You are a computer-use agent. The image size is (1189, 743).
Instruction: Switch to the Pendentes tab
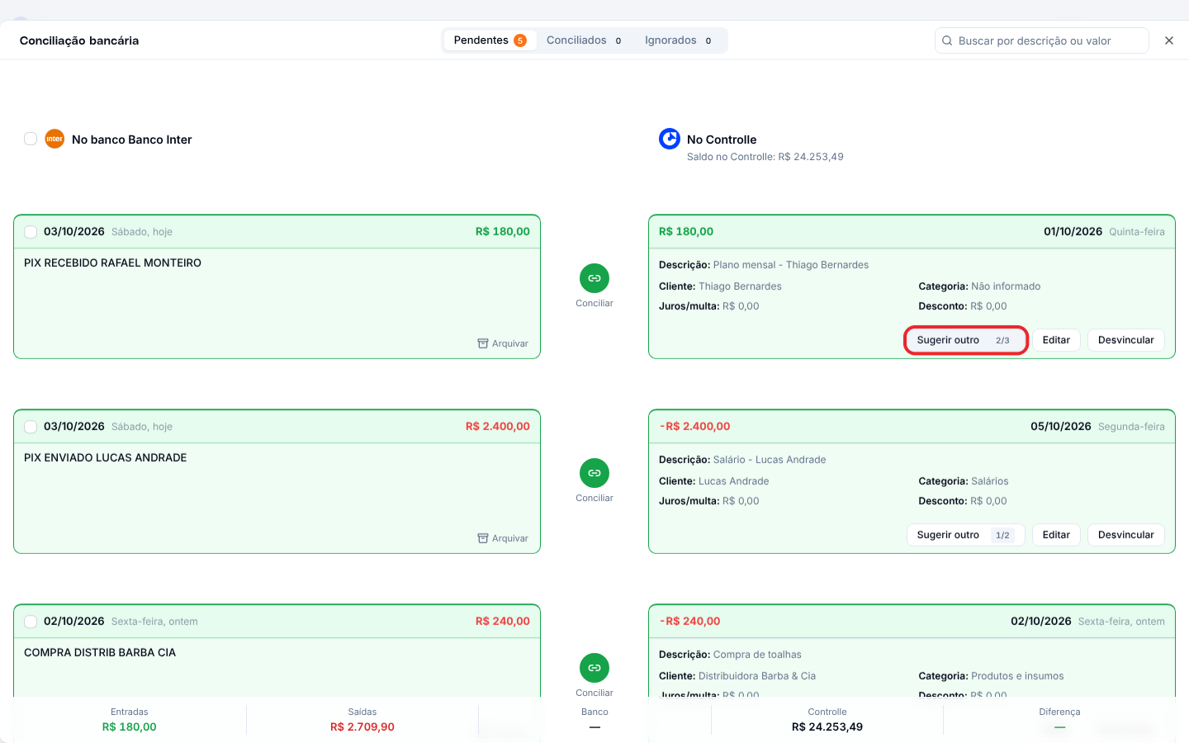click(490, 40)
